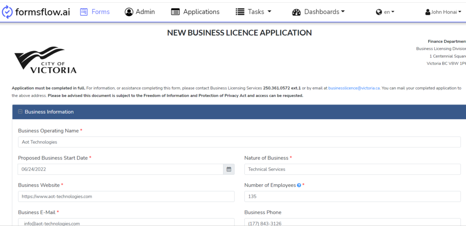Collapse the Business Information panel
This screenshot has height=226, width=466.
click(x=20, y=112)
